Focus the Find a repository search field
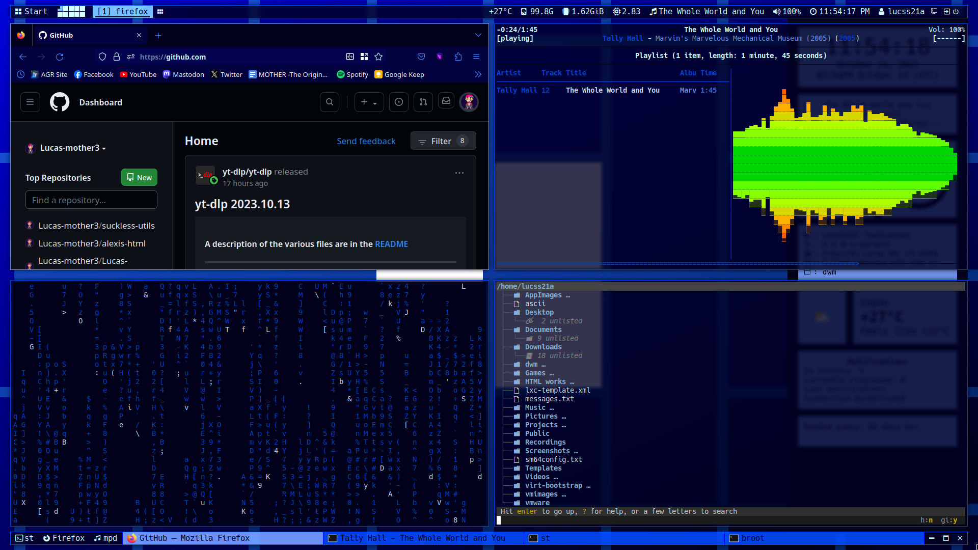This screenshot has width=978, height=550. tap(91, 200)
